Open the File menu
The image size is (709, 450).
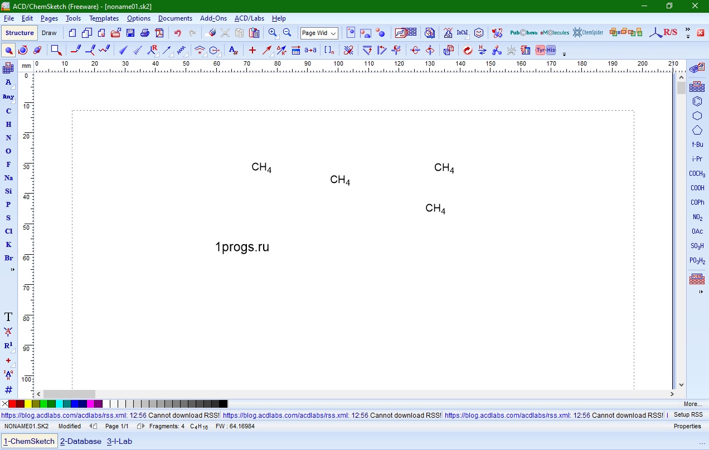coord(9,18)
